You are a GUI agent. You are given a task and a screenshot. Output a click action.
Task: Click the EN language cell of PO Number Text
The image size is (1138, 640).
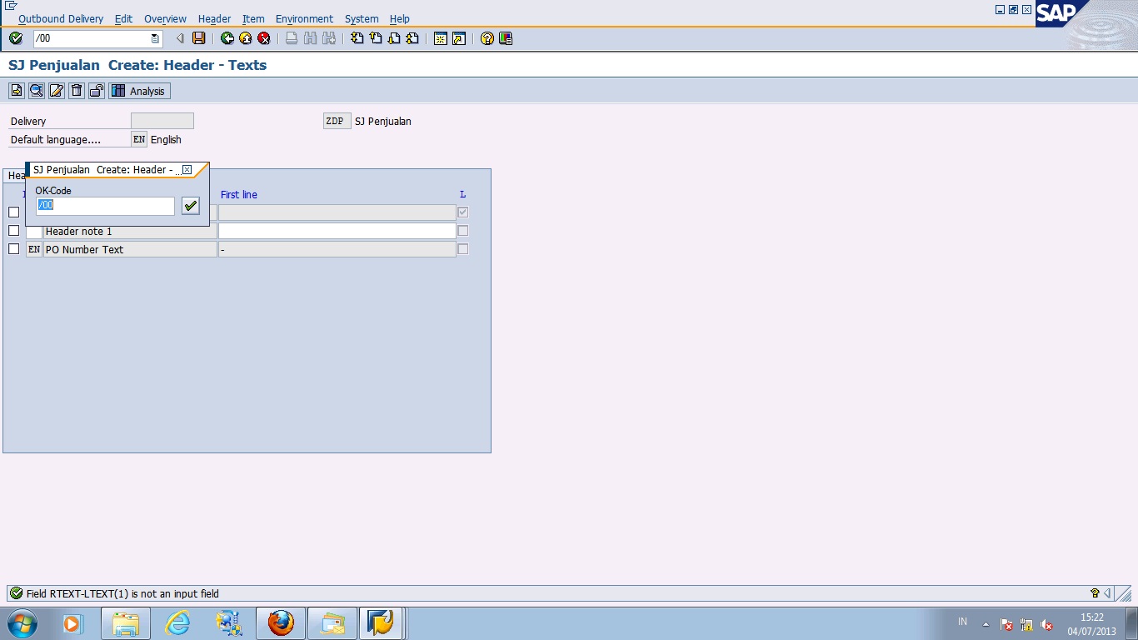(x=34, y=249)
